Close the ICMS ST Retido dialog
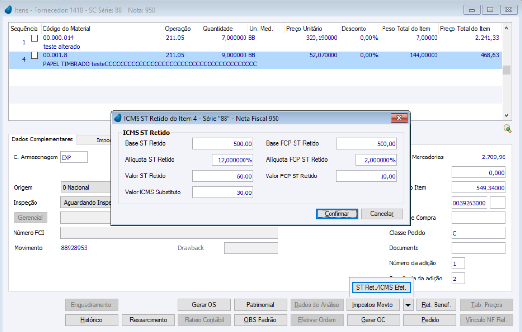This screenshot has height=332, width=522. pyautogui.click(x=399, y=118)
